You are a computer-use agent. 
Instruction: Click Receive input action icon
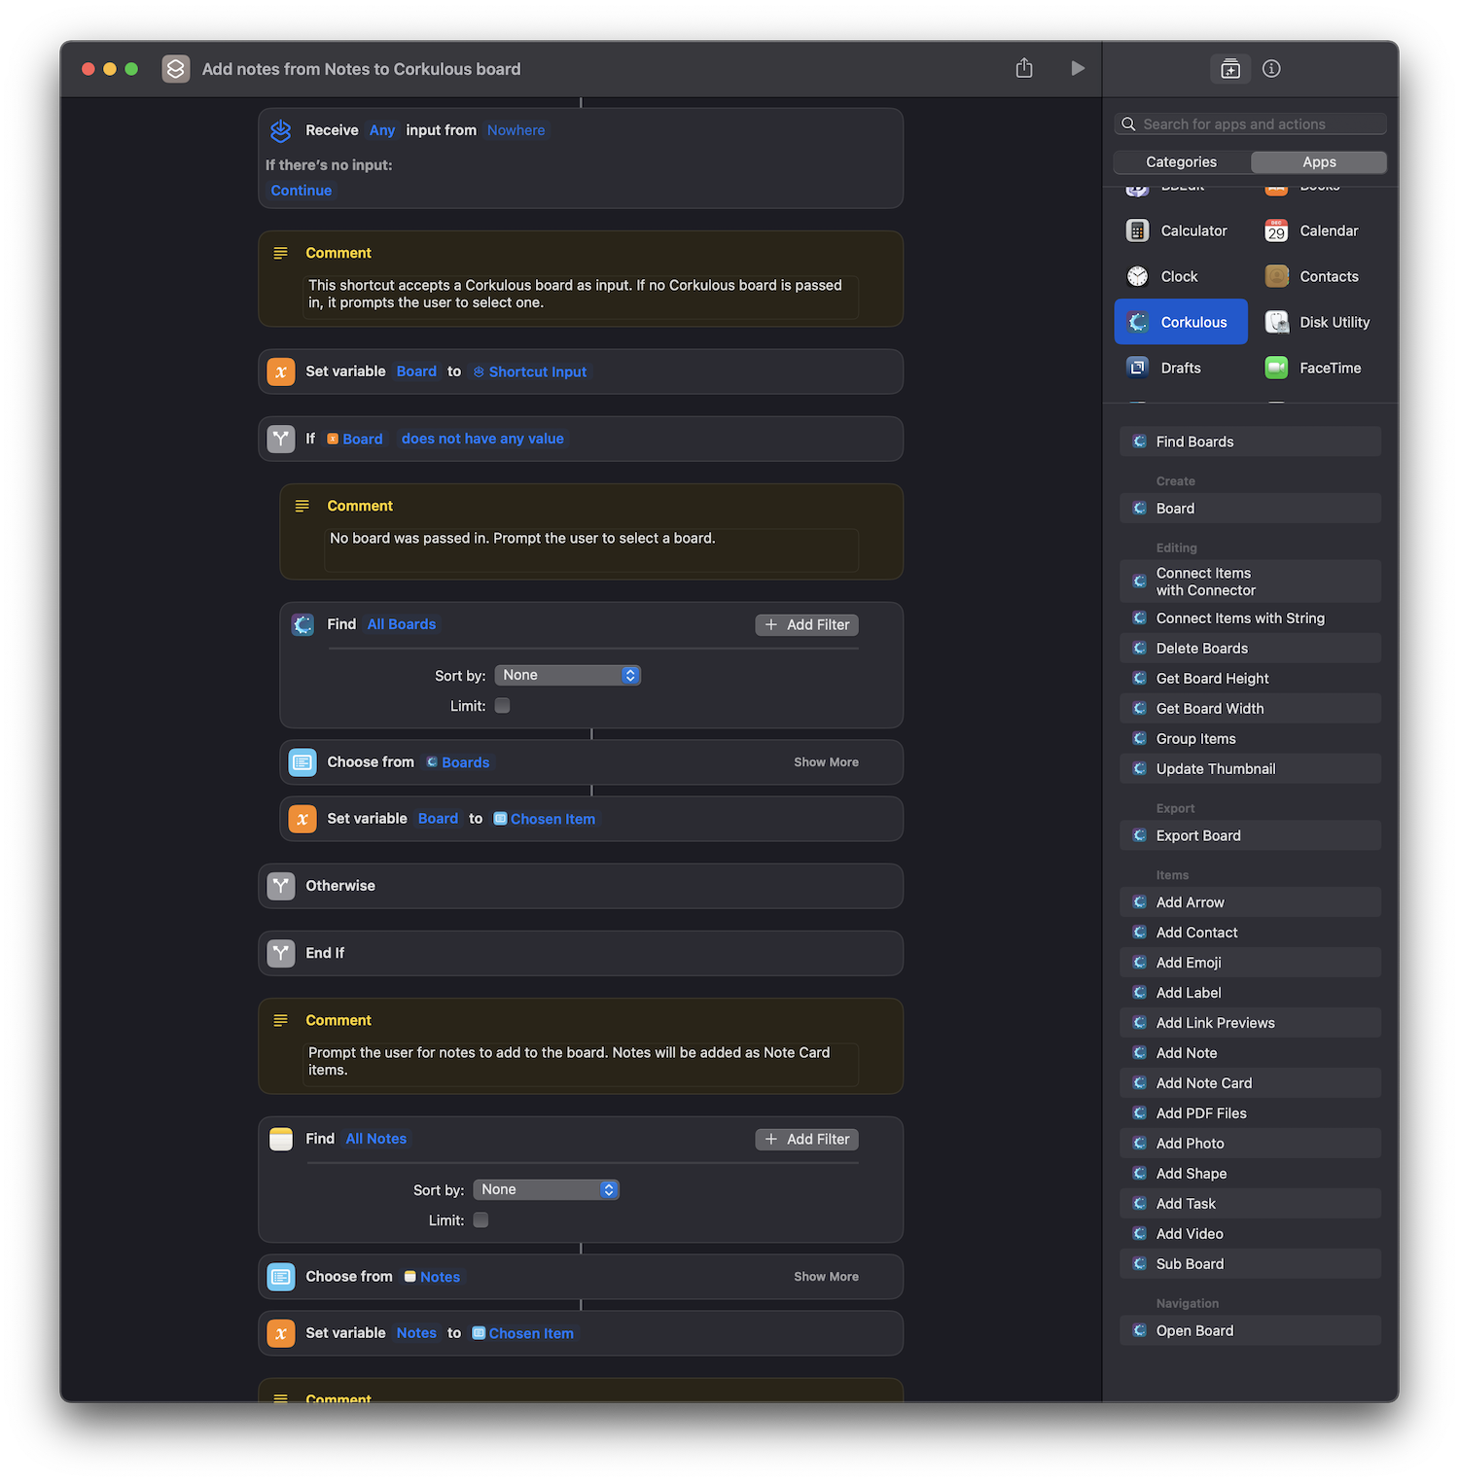[x=281, y=130]
